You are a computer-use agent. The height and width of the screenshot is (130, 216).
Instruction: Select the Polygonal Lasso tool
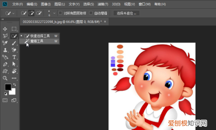[5, 36]
